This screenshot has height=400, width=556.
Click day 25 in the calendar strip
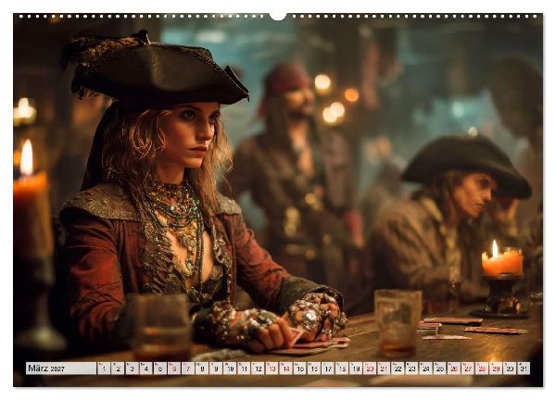click(440, 369)
